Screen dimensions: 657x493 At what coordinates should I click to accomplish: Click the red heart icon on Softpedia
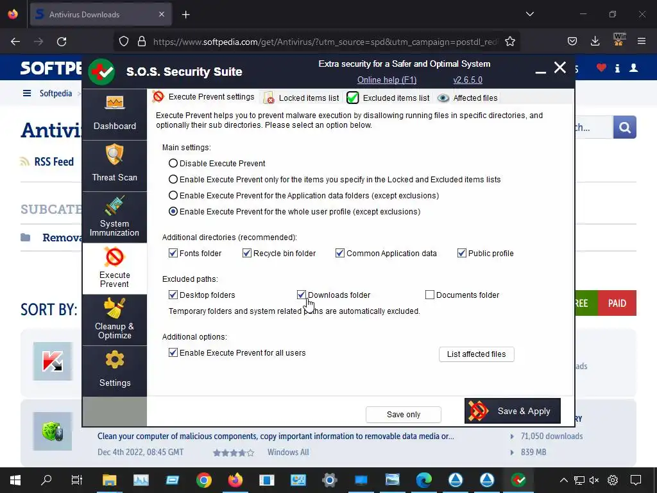tap(601, 67)
